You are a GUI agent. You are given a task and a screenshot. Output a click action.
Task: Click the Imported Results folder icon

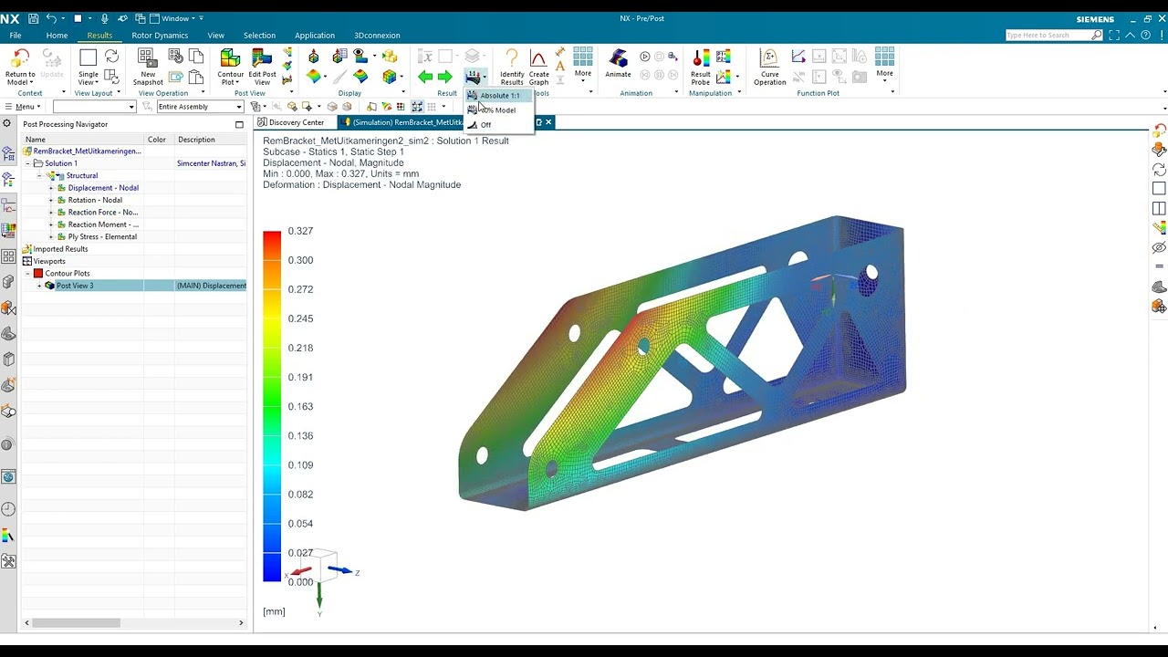click(27, 249)
